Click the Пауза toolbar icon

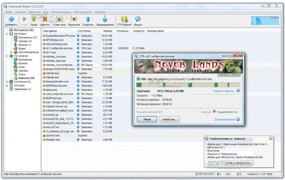point(34,21)
